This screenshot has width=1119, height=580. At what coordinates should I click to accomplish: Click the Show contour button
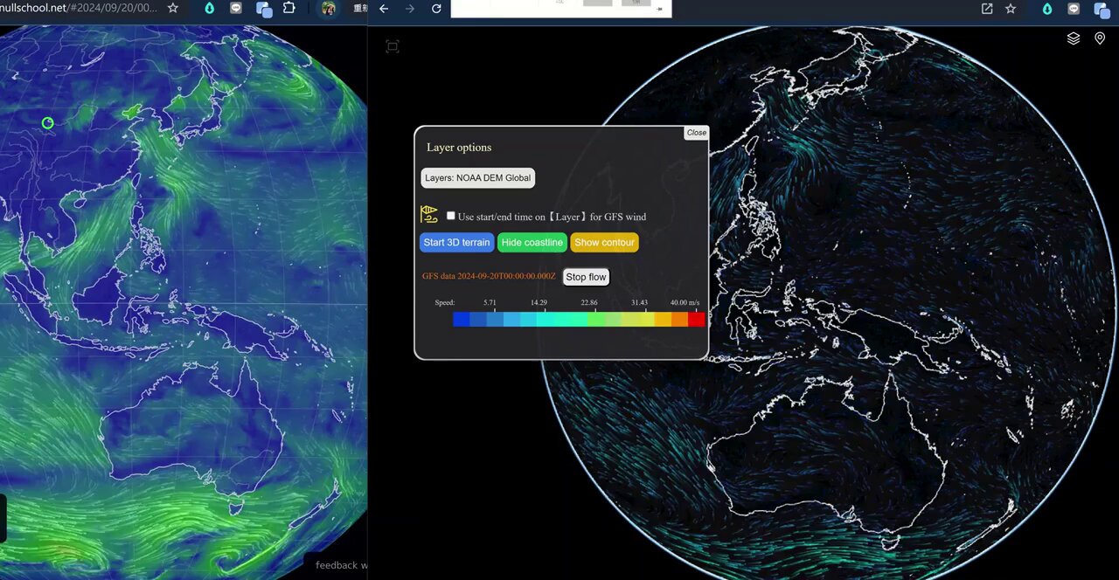click(x=605, y=242)
